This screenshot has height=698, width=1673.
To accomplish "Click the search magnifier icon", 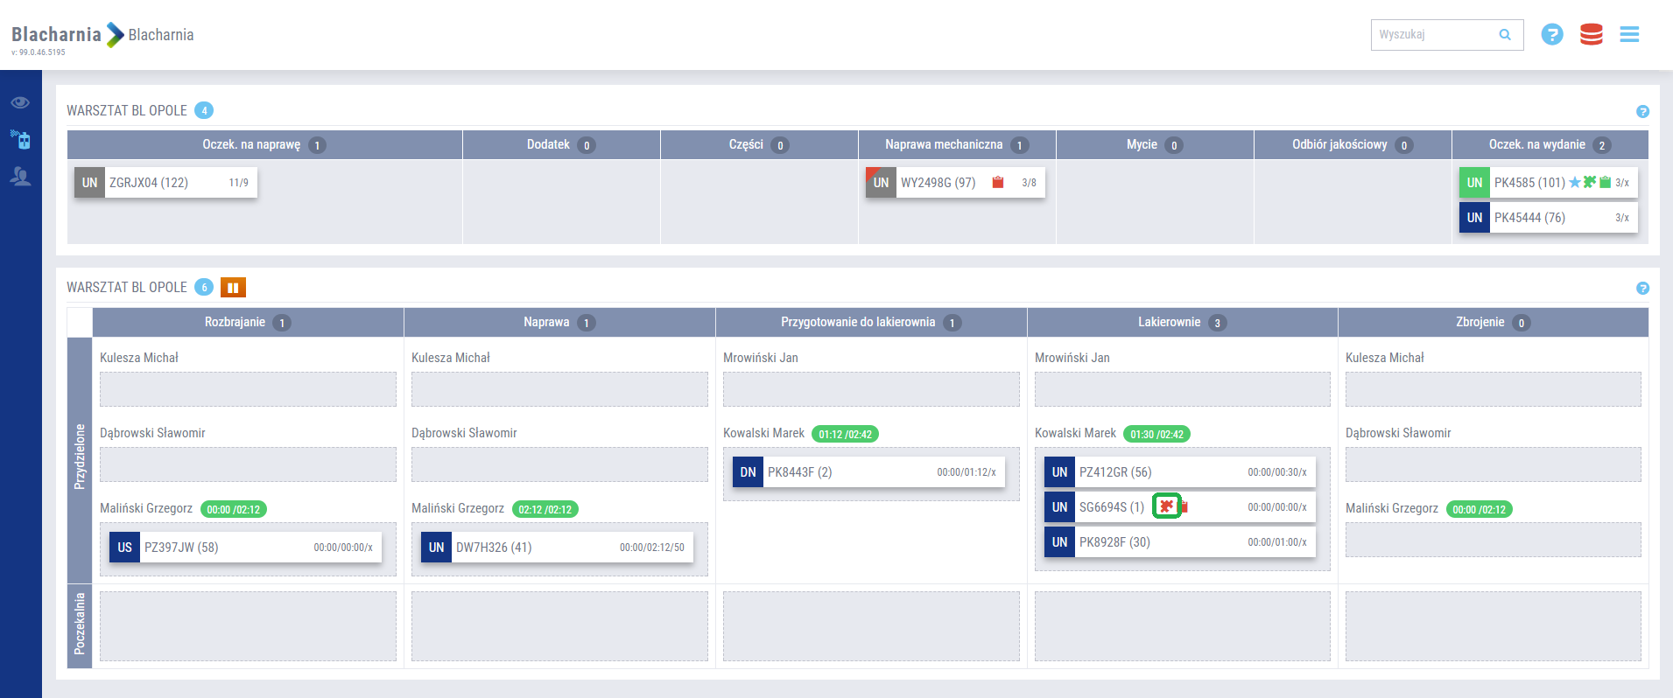I will click(x=1505, y=35).
